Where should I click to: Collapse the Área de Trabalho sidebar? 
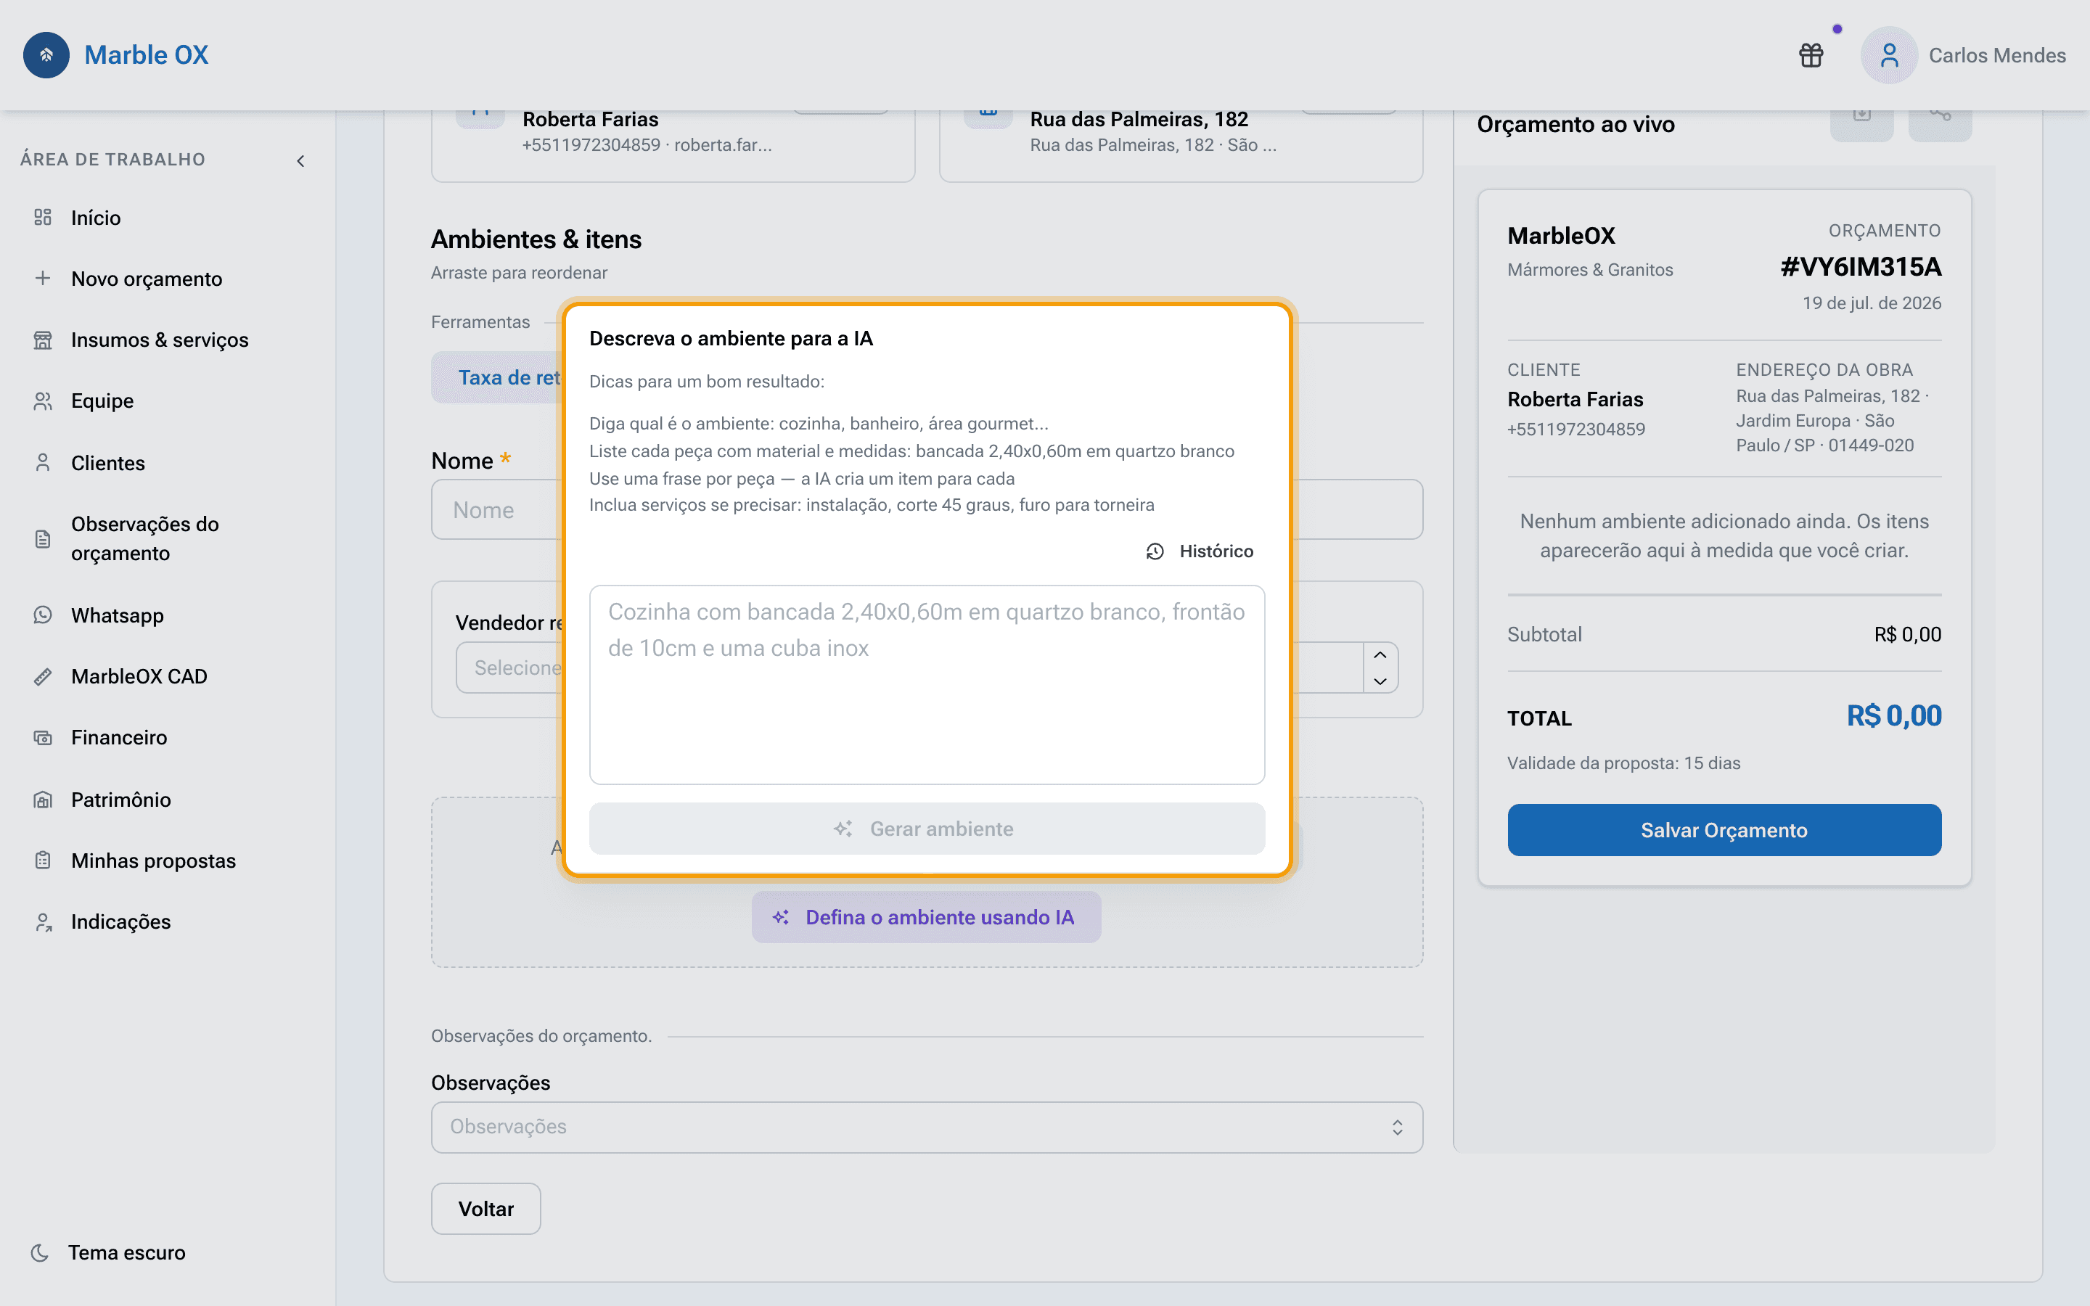(300, 160)
